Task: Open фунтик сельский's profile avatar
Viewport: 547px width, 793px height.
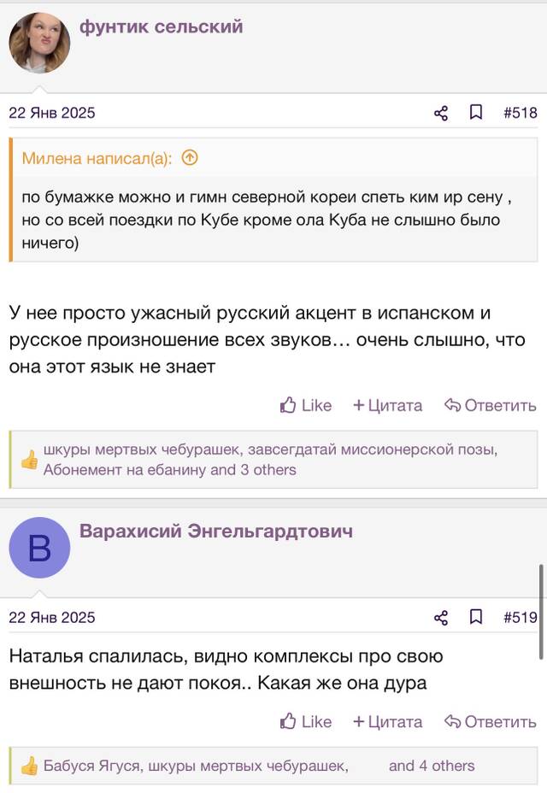Action: click(39, 43)
